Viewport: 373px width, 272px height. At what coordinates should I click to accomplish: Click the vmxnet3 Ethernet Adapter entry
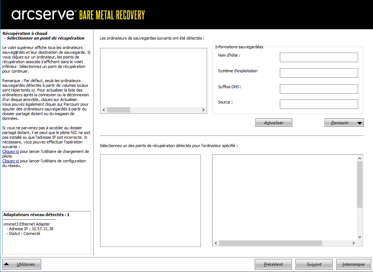tap(27, 224)
